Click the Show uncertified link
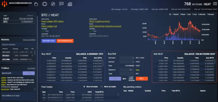This screenshot has height=102, width=218. 29,40
